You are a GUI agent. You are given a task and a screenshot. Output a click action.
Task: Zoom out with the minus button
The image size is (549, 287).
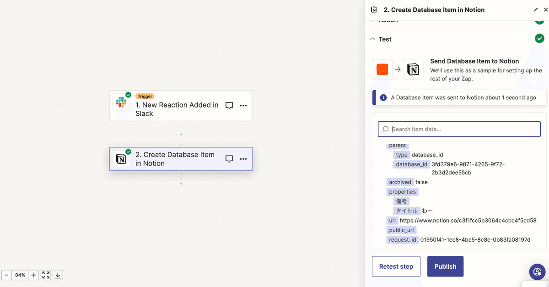coord(7,275)
